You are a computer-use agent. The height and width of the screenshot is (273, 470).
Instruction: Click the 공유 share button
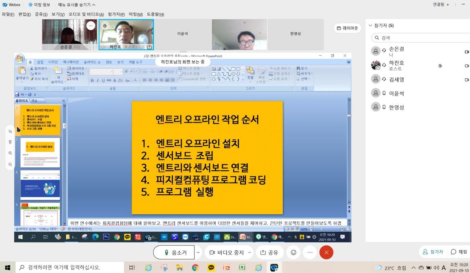269,252
